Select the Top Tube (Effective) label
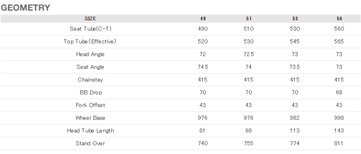Image resolution: width=361 pixels, height=154 pixels. 90,41
